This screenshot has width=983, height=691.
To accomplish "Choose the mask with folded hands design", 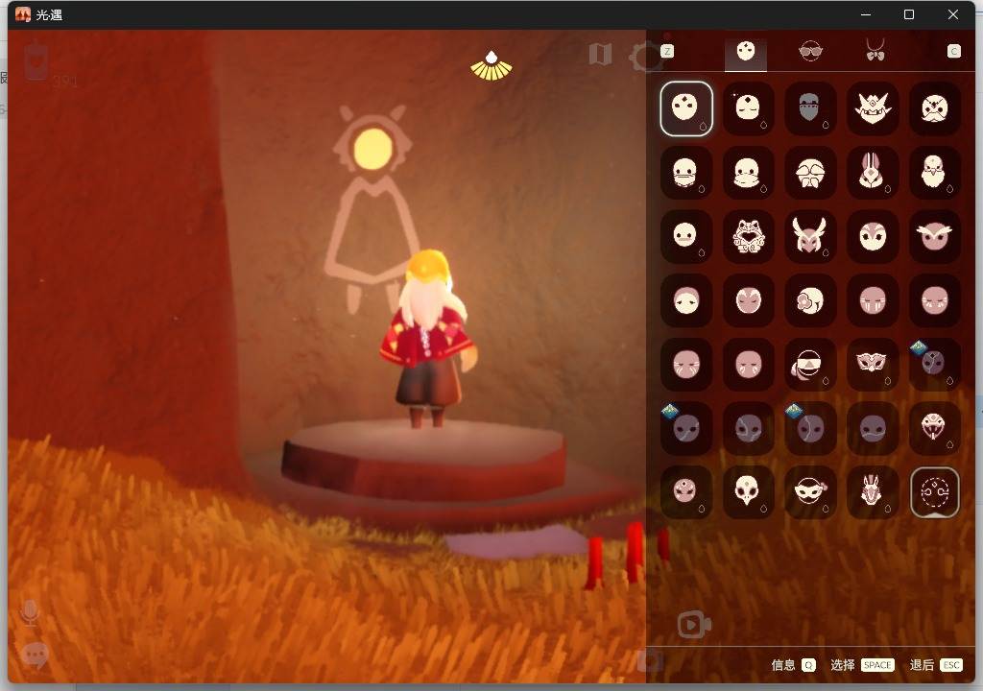I will click(810, 173).
